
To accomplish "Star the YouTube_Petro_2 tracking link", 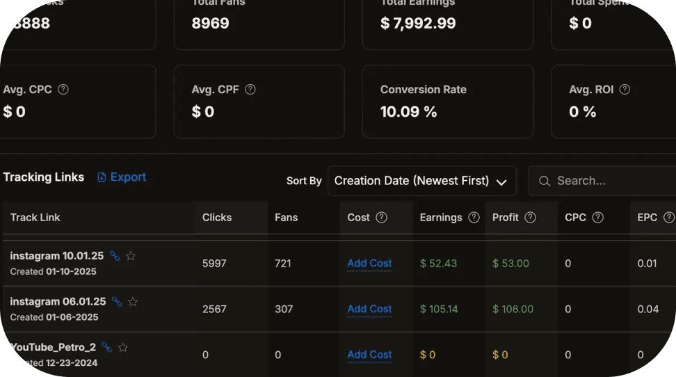I will (123, 347).
